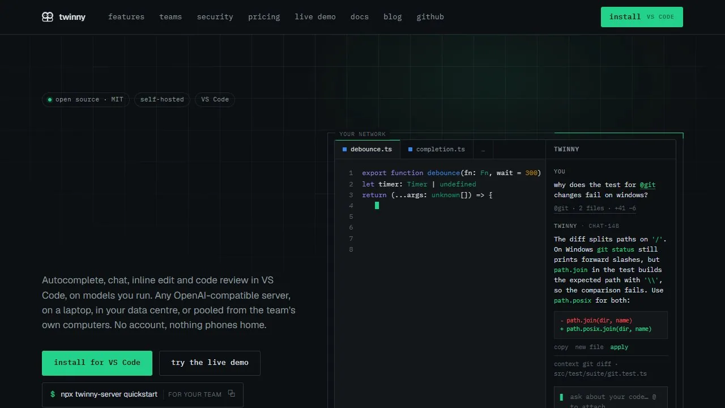View the pricing page

[264, 17]
